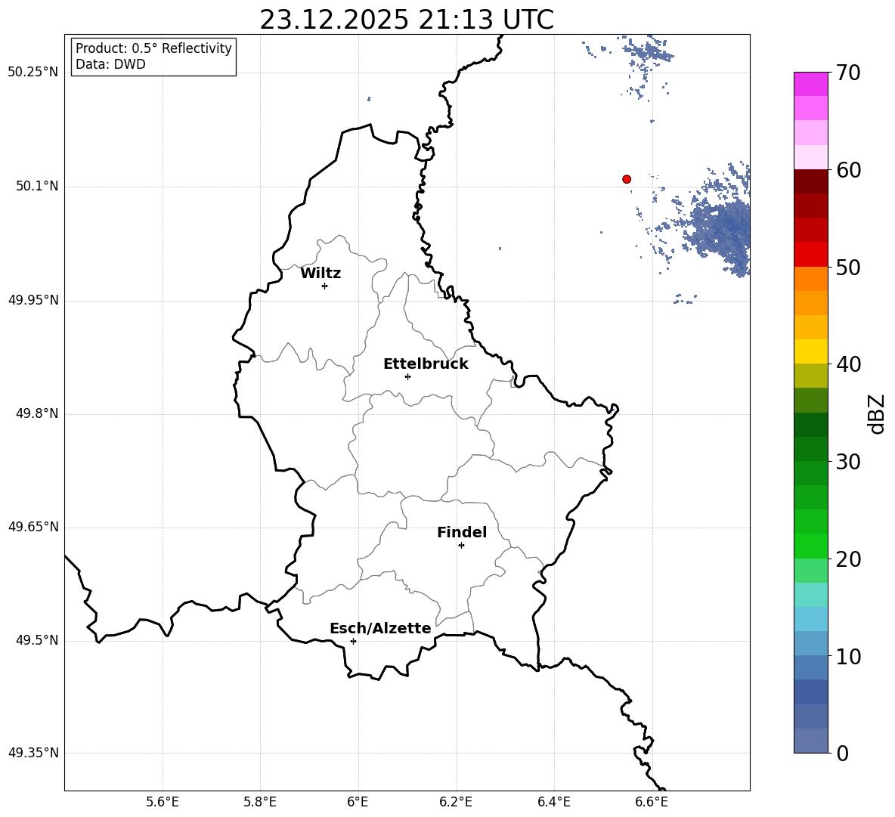
Task: Click the Data: DWD text
Action: [110, 64]
